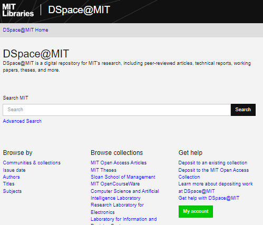Open Sloan School of Management collection
The image size is (263, 225).
(x=123, y=177)
